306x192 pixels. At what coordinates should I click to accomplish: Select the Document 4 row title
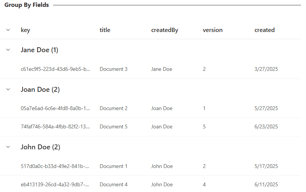tap(114, 185)
